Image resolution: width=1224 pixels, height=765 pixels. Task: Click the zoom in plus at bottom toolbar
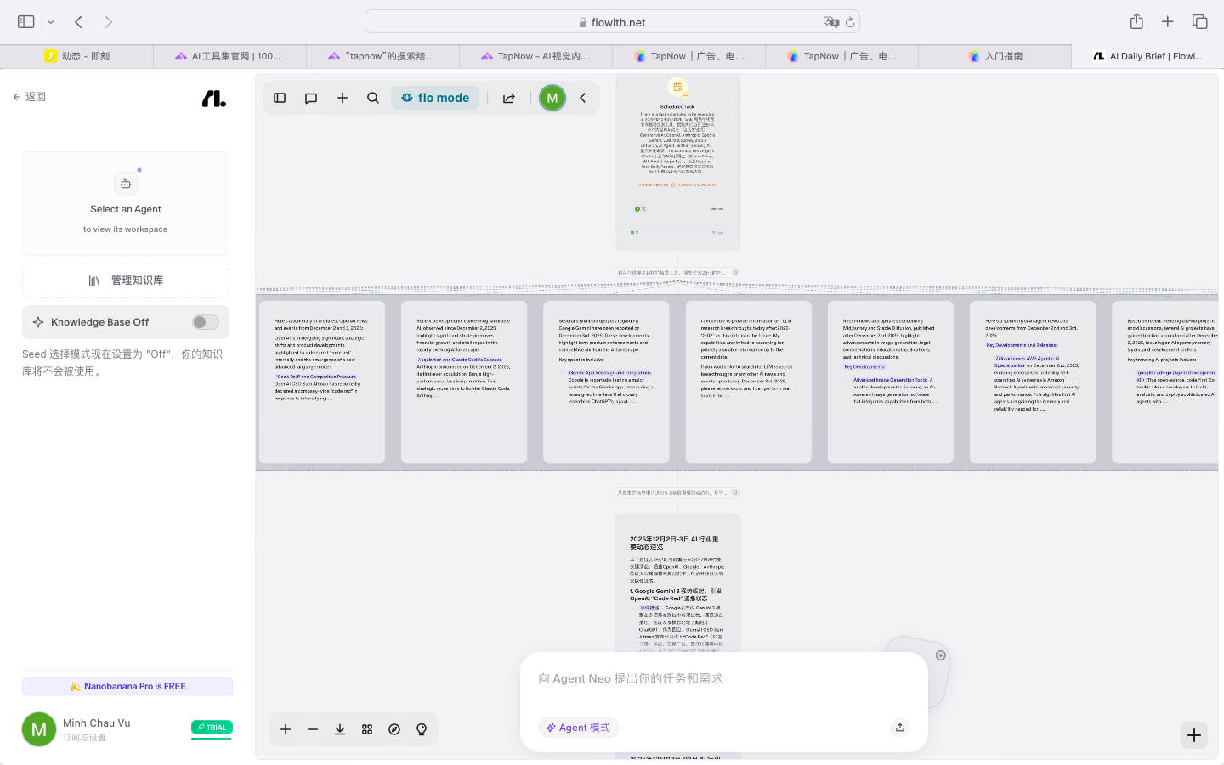coord(286,729)
